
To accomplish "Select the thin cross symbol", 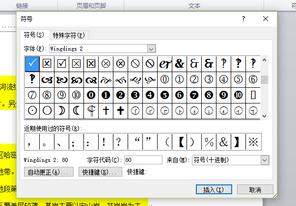I will point(106,111).
